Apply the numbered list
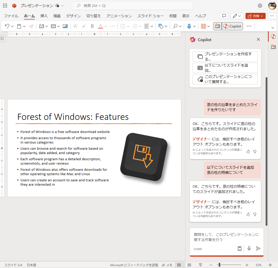The width and height of the screenshot is (278, 268). tap(135, 26)
